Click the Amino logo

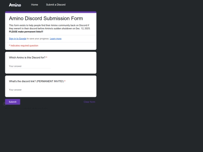click(x=15, y=5)
